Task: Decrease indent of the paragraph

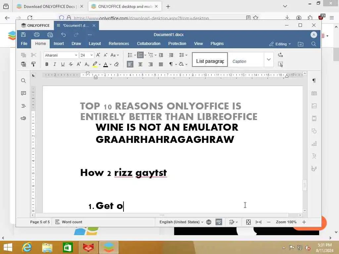Action: (x=161, y=55)
